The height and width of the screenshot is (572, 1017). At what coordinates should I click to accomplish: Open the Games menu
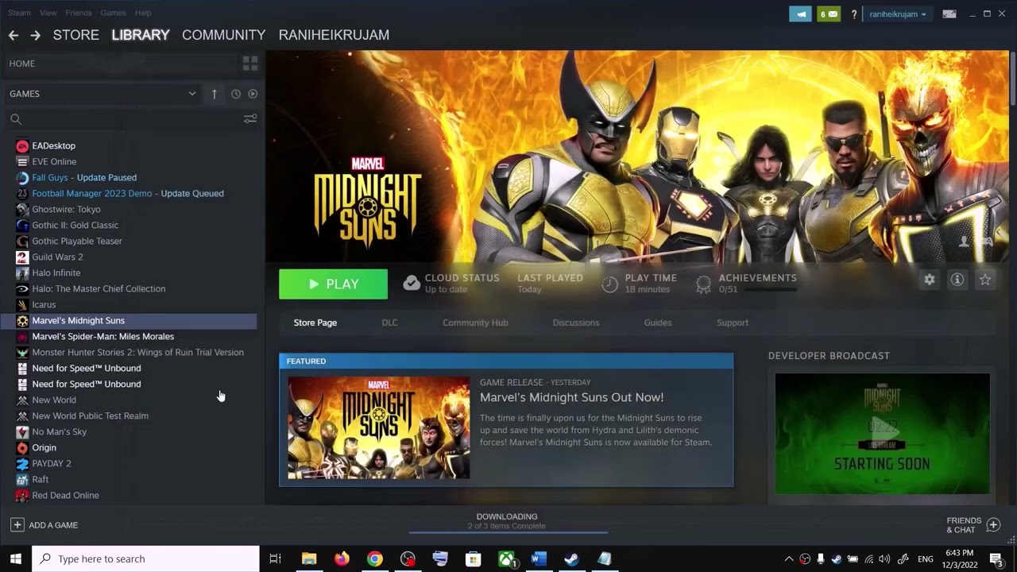click(x=113, y=13)
